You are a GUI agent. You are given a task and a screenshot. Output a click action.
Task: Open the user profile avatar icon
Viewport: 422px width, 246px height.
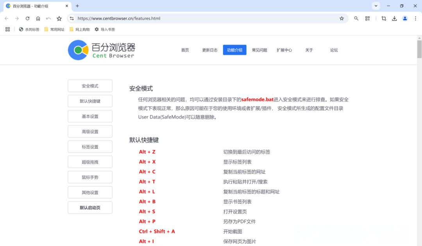pyautogui.click(x=405, y=18)
